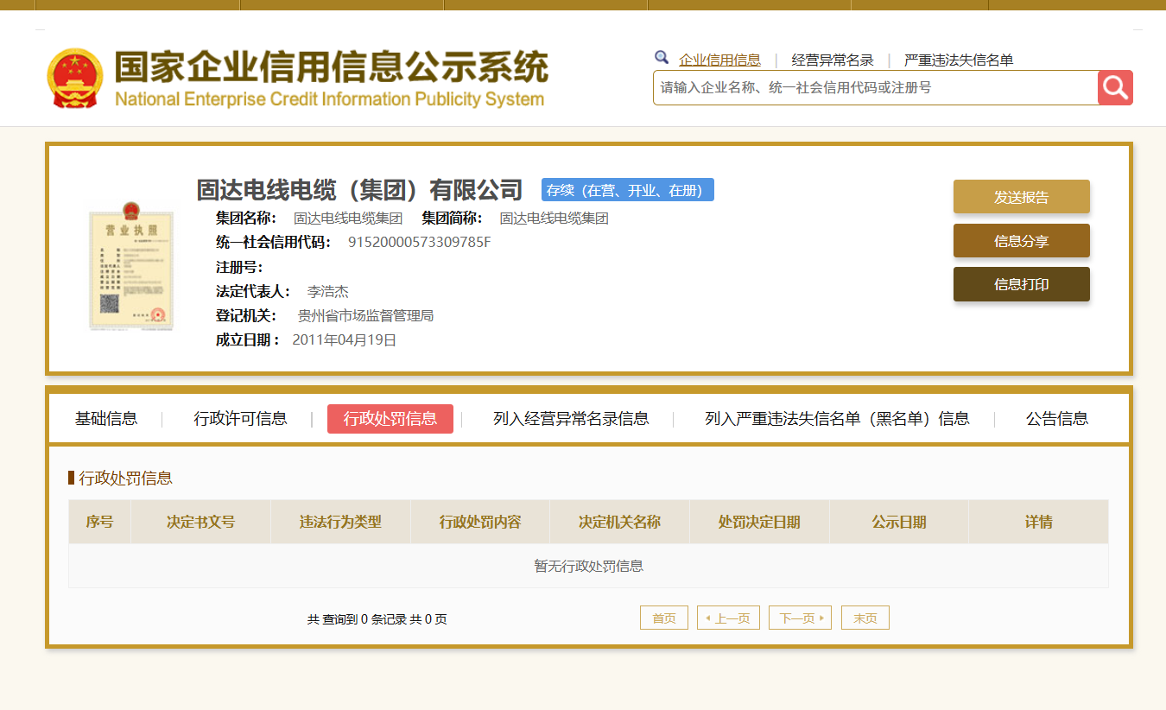1166x710 pixels.
Task: Click the 暂无行政处罚信息 empty table message
Action: [x=588, y=567]
